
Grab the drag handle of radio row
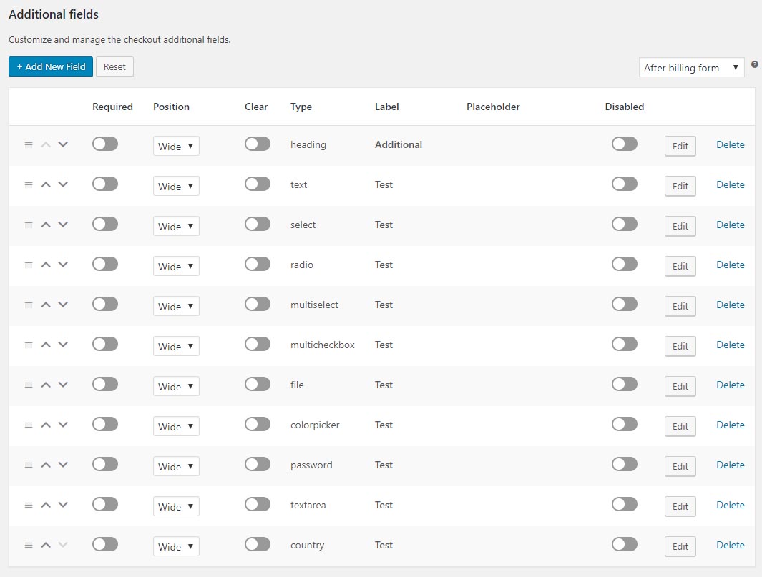pyautogui.click(x=29, y=265)
